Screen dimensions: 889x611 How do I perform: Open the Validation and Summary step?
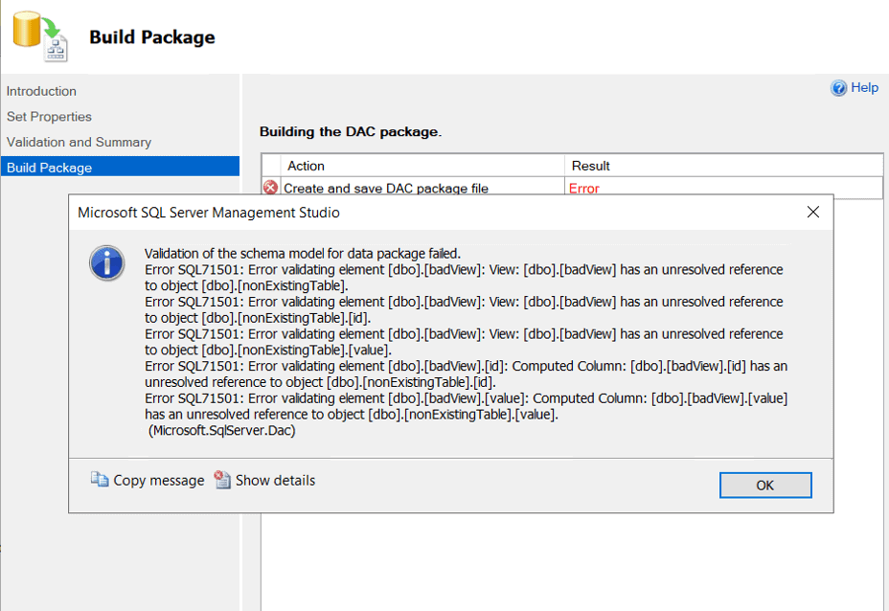(79, 143)
